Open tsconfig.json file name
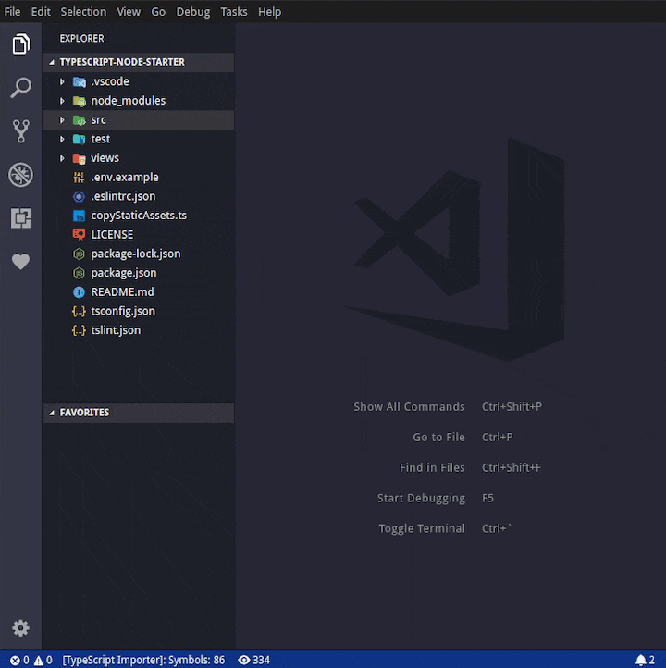666x668 pixels. [x=123, y=312]
